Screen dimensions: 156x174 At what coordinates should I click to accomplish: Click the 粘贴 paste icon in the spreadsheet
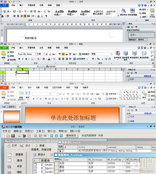pyautogui.click(x=3, y=53)
